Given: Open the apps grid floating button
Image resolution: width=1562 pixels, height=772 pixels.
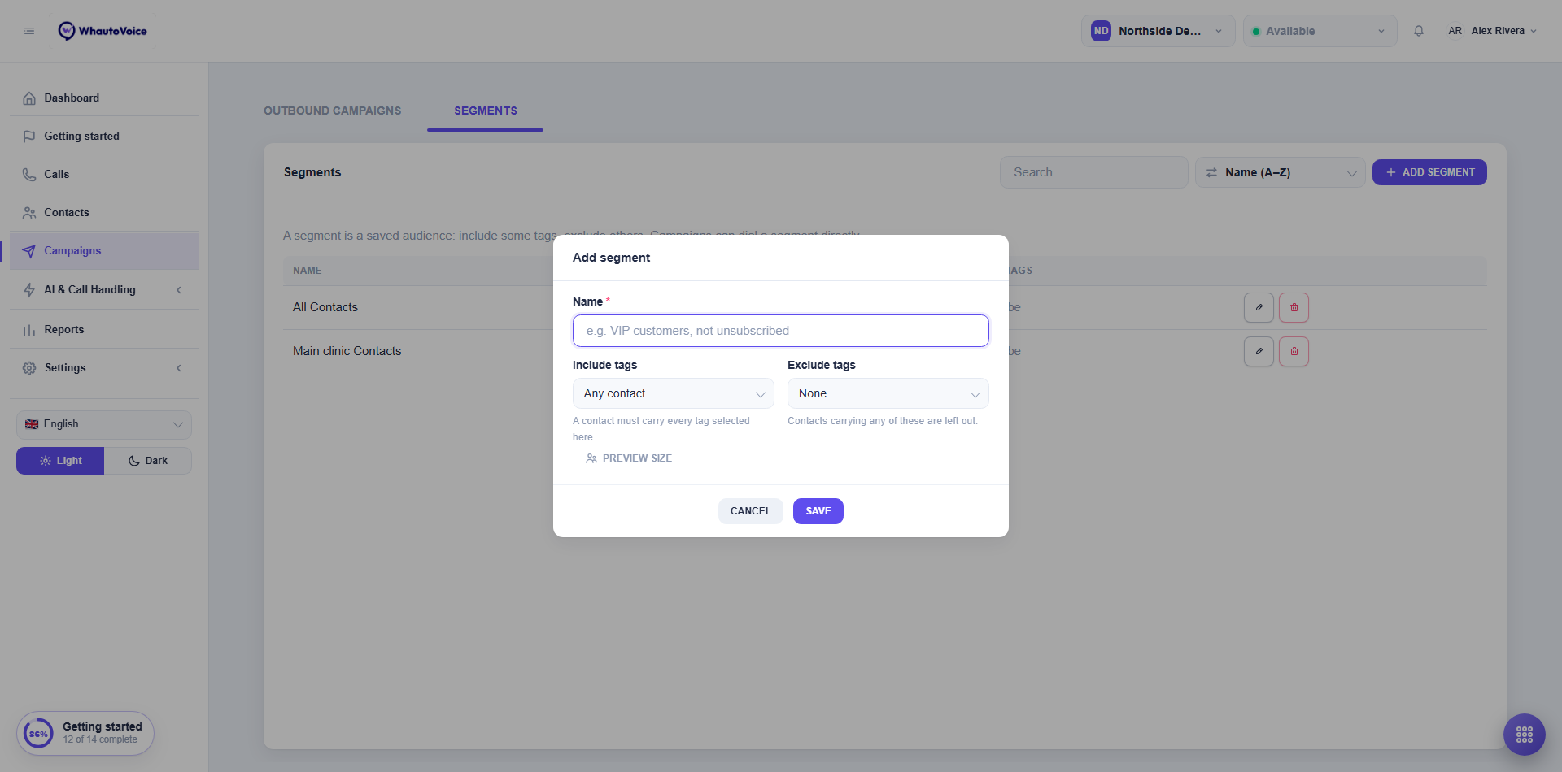Looking at the screenshot, I should pyautogui.click(x=1524, y=735).
